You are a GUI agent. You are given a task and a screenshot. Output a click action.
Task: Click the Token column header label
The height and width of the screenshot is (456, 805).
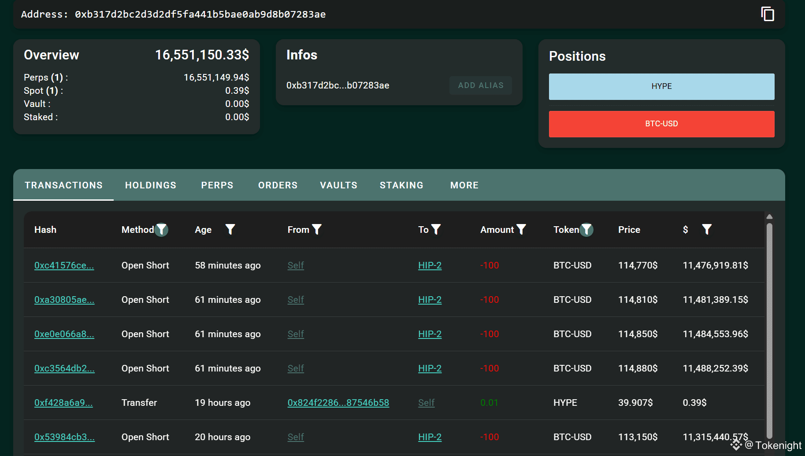click(x=566, y=230)
